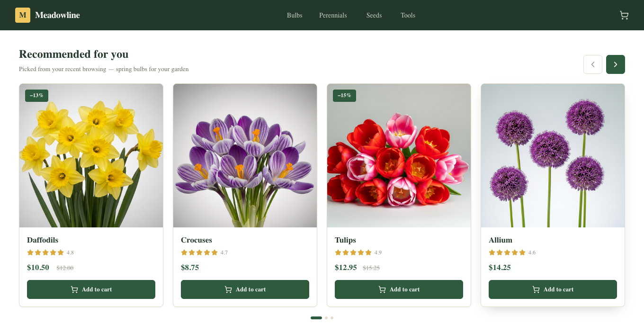This screenshot has height=334, width=644.
Task: Open the shopping cart icon in header
Action: [624, 15]
